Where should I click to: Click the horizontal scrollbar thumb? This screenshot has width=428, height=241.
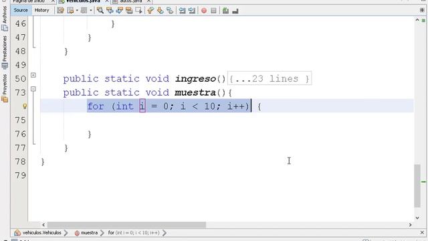(126, 225)
